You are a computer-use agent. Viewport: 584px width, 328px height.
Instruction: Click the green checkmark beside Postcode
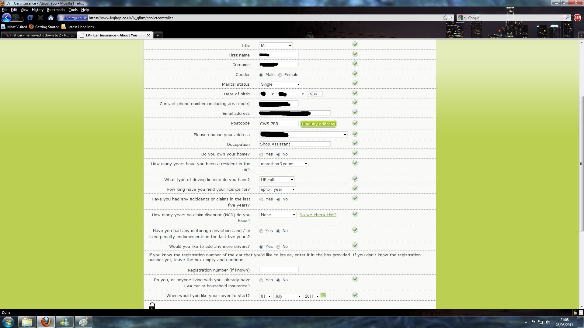coord(355,123)
